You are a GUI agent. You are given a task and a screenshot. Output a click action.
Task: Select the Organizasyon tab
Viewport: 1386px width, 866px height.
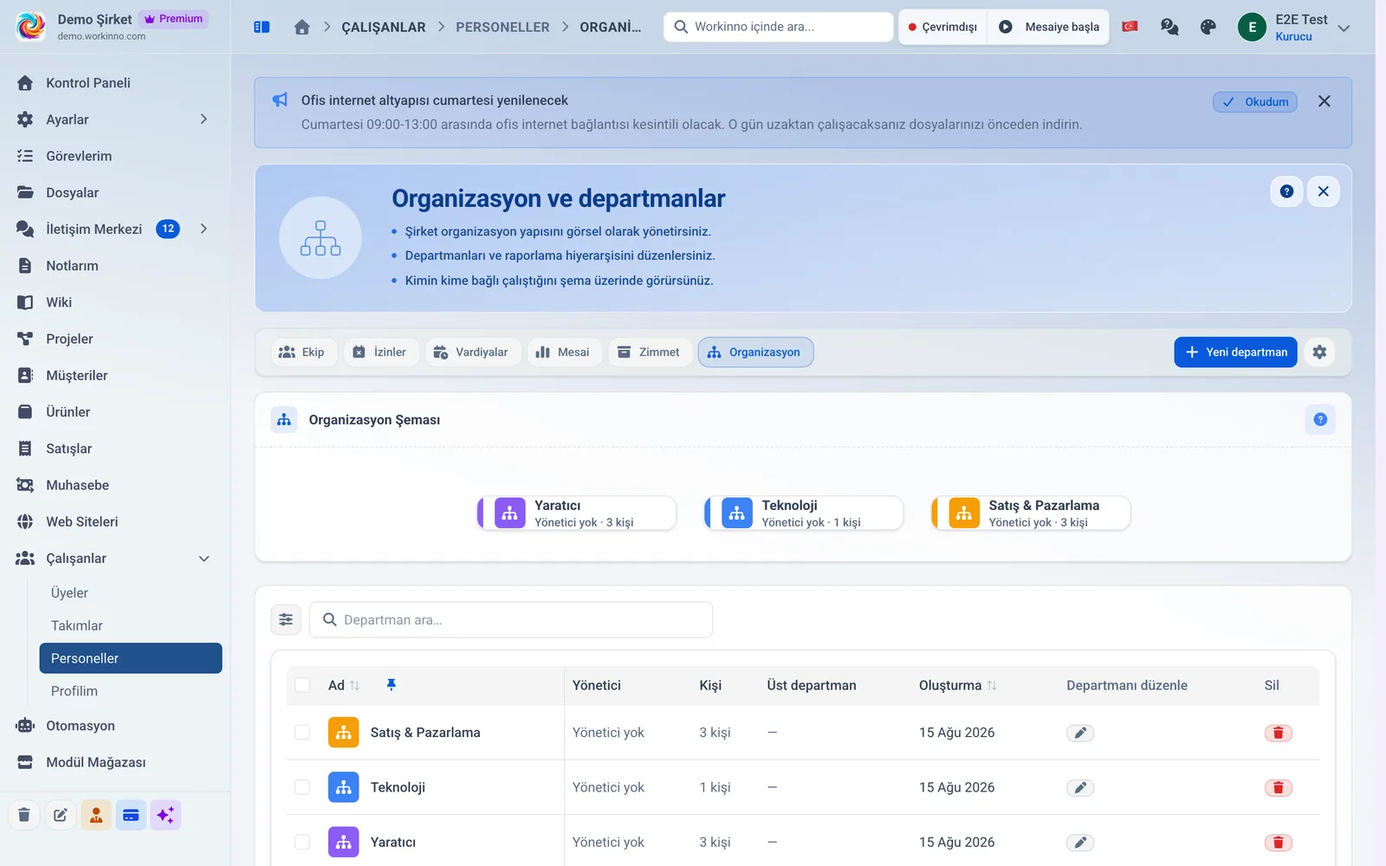click(755, 352)
